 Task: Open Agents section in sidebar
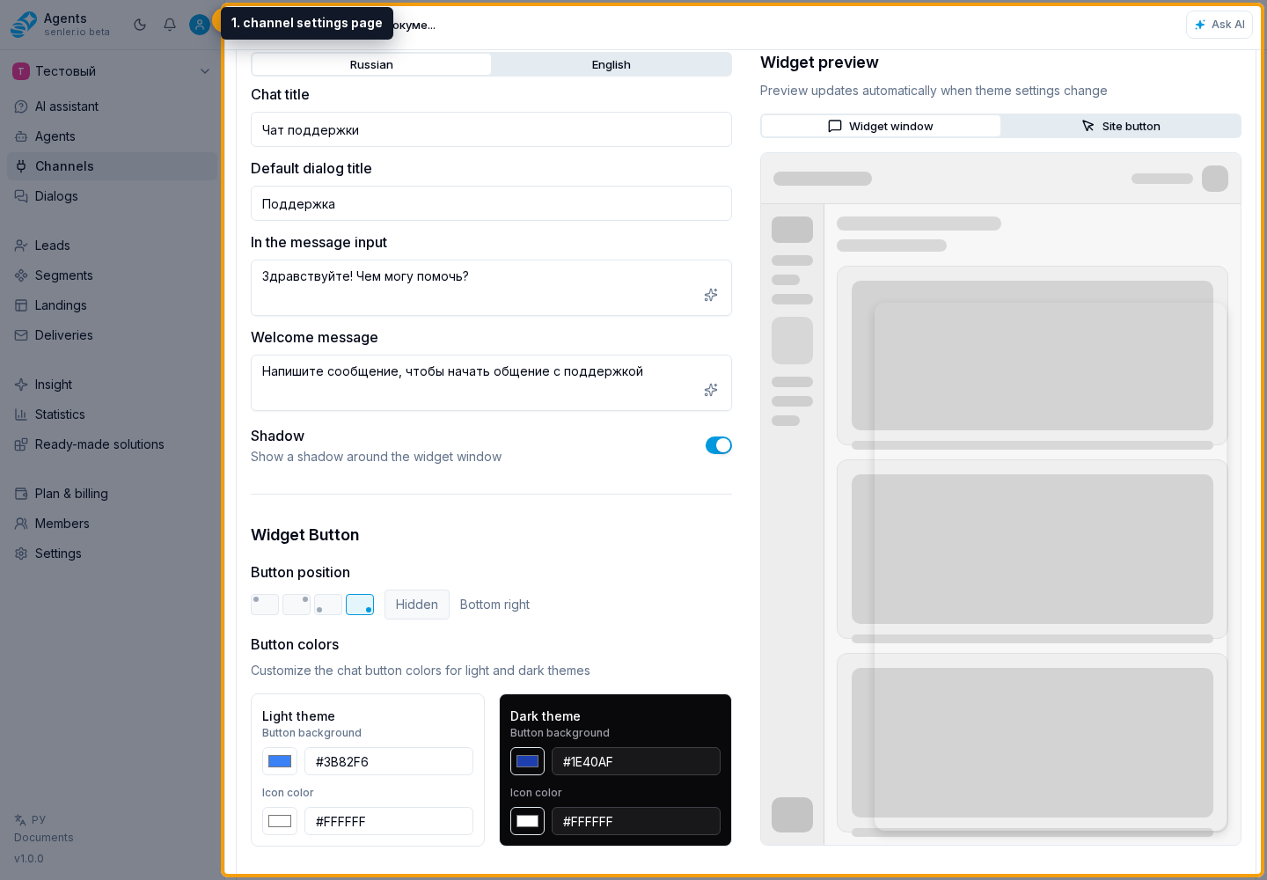tap(112, 136)
